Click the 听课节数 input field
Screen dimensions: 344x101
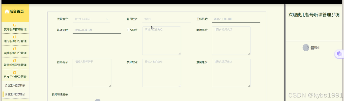(97, 30)
